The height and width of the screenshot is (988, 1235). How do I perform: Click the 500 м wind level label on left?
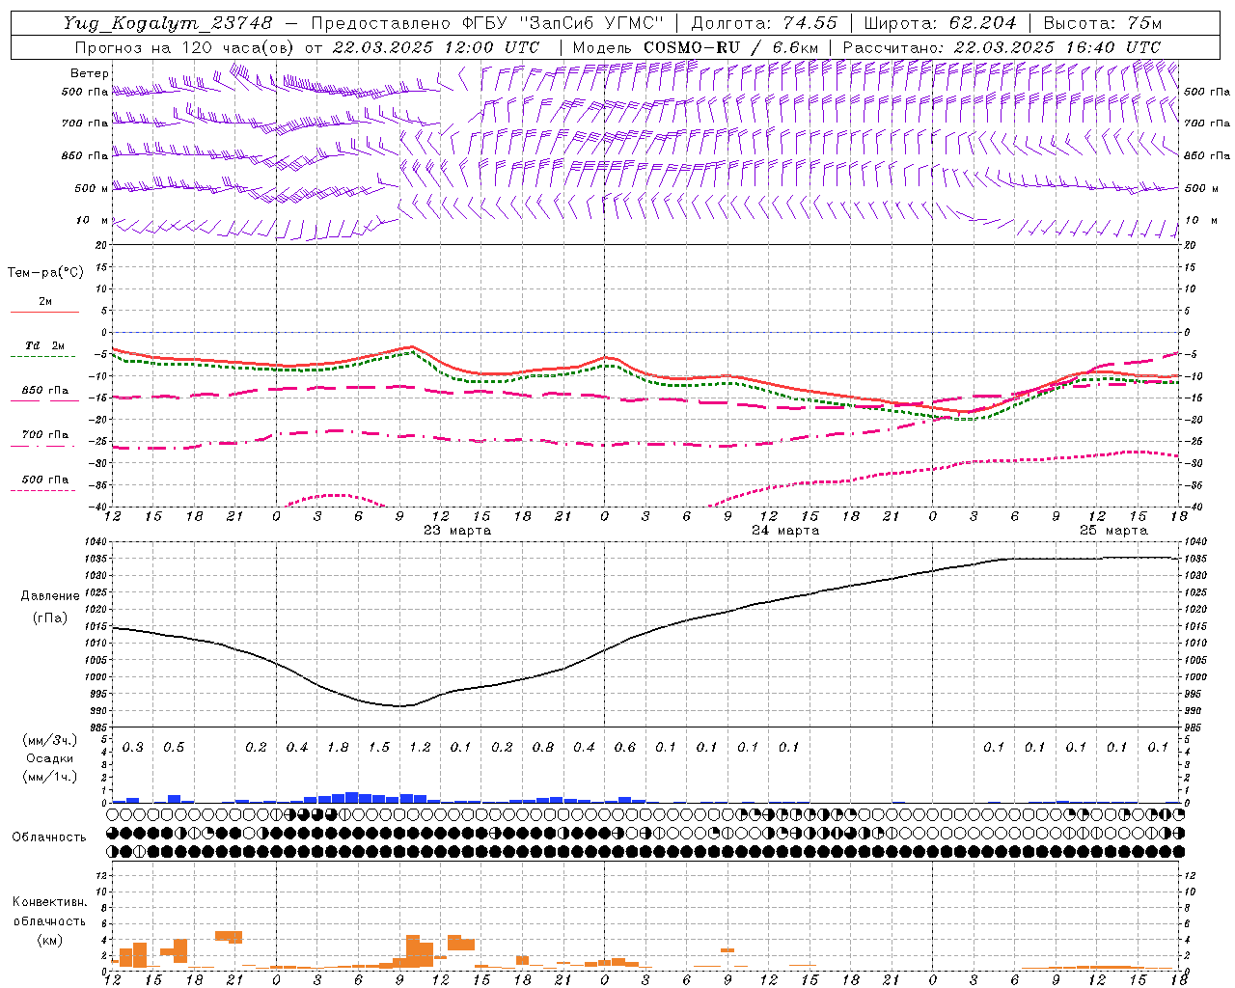[92, 188]
